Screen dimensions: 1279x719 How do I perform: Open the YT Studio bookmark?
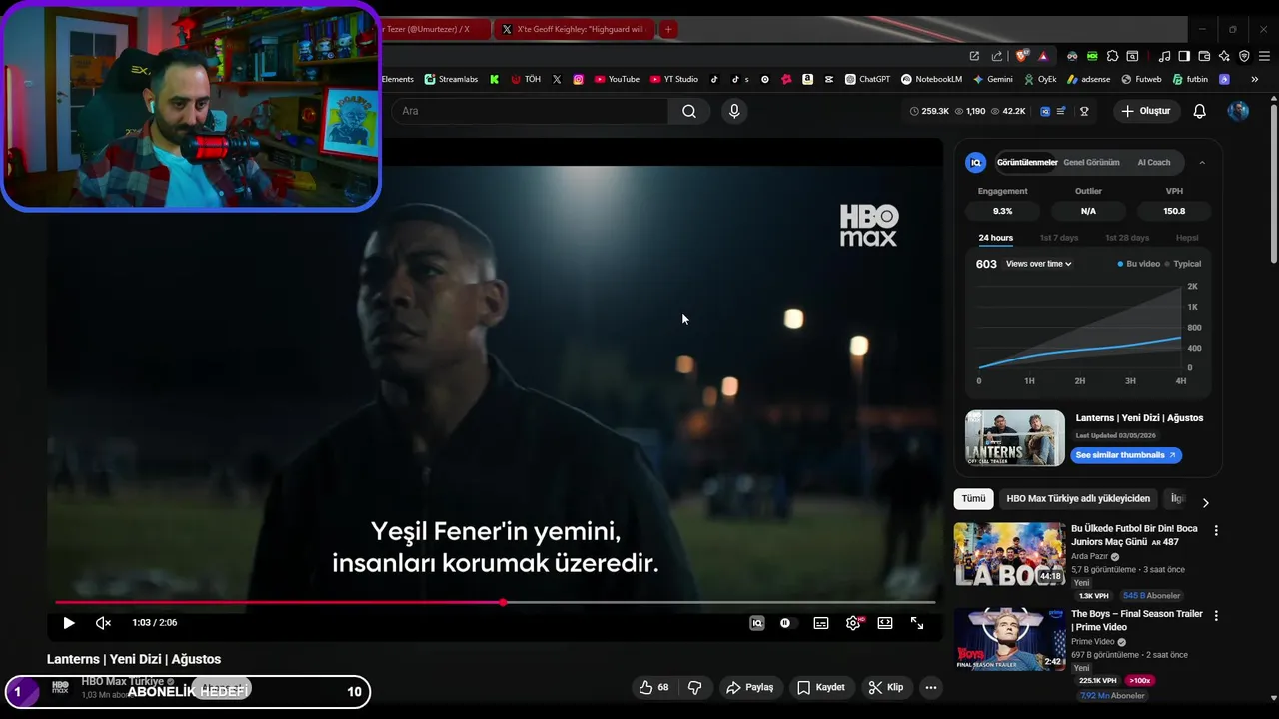click(674, 79)
